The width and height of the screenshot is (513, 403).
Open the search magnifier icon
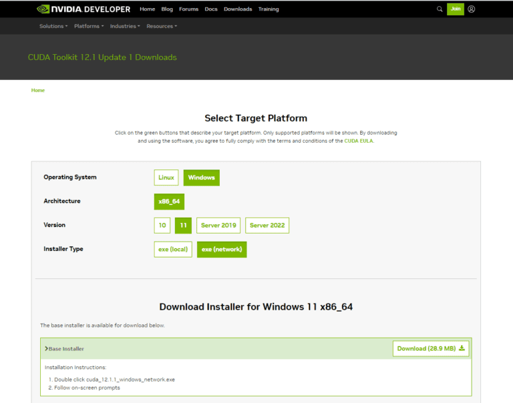point(440,9)
